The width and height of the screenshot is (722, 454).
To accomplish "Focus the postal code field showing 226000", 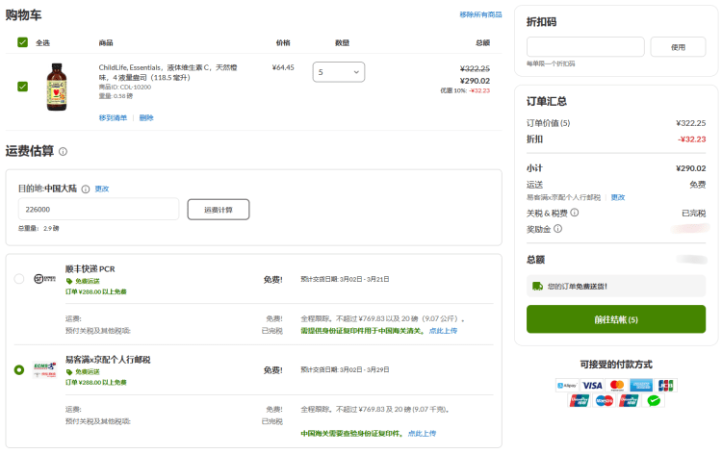I will pos(98,210).
